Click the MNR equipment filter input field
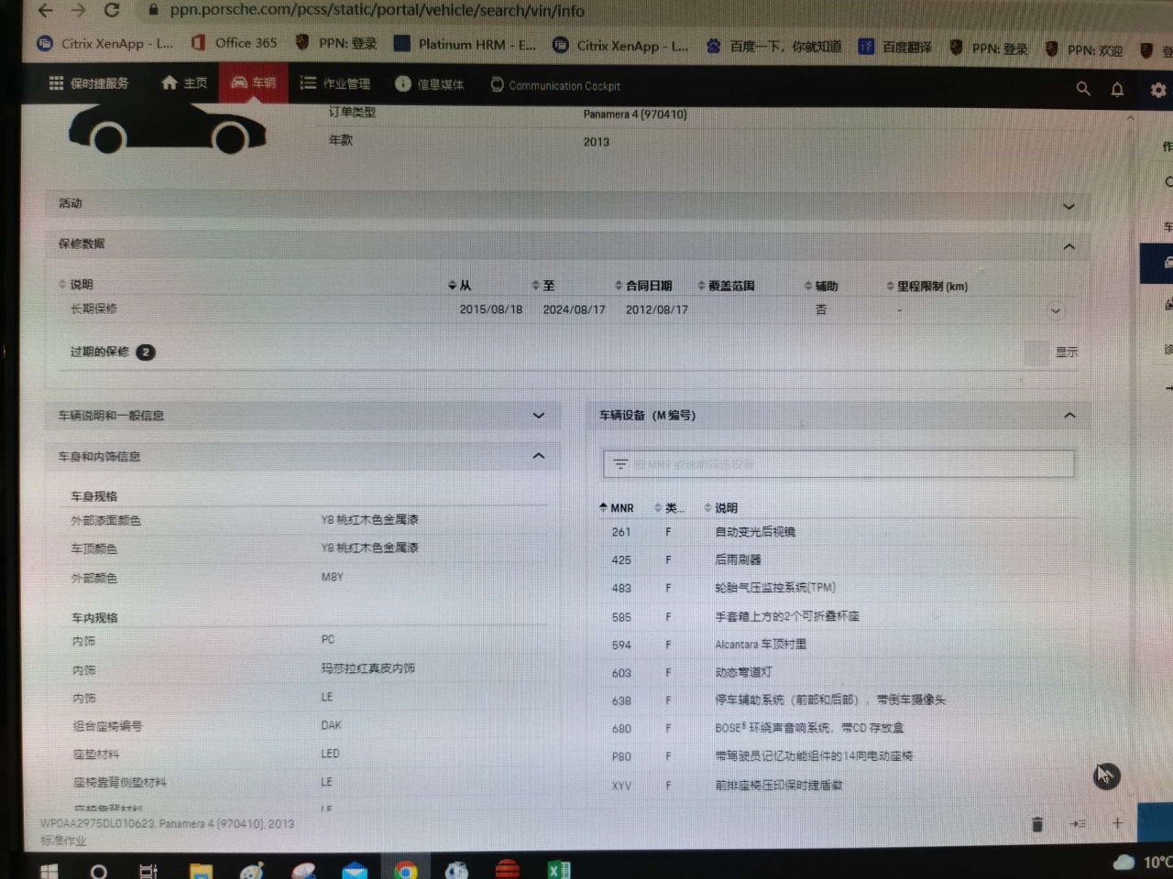1173x879 pixels. [839, 464]
